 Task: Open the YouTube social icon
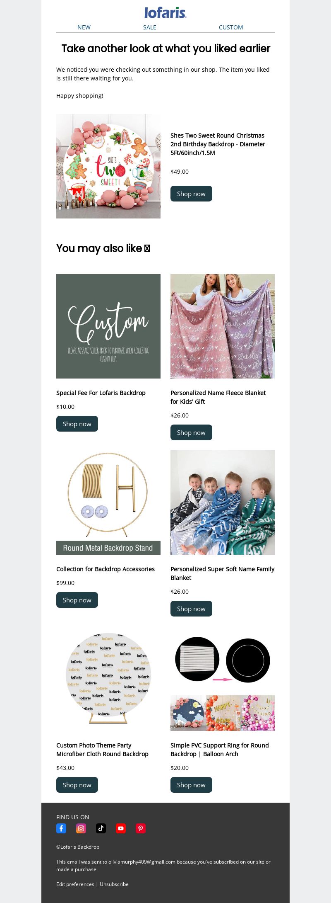(x=121, y=828)
